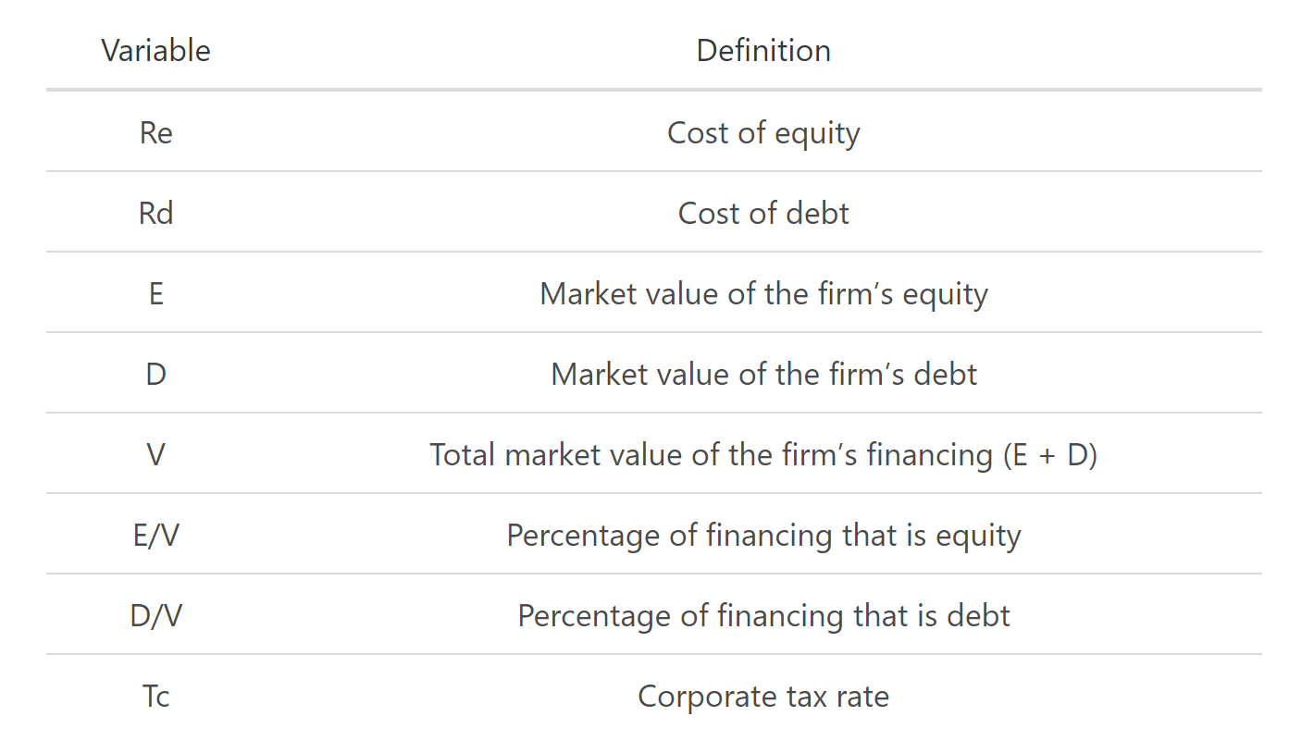Click 'Market value of the firm's equity'

pyautogui.click(x=763, y=293)
